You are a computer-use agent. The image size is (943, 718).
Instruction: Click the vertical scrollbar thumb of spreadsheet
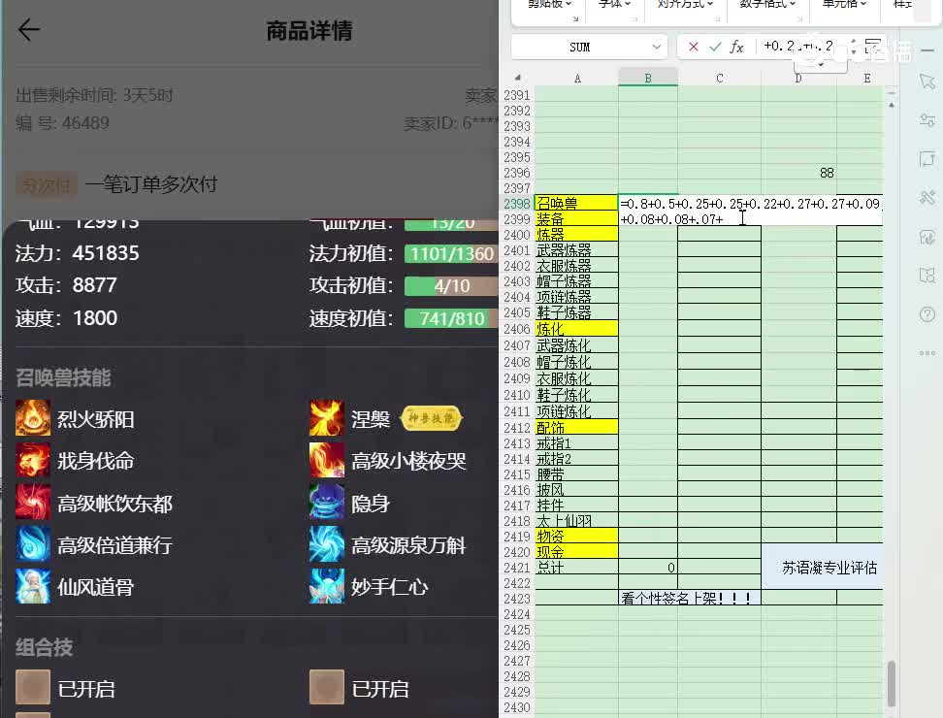892,684
